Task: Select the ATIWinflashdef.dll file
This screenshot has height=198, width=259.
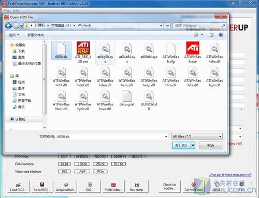Action: tap(83, 77)
